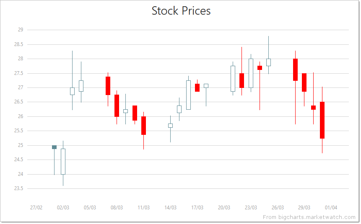Select the gray filled candlestick at 25

(54, 147)
